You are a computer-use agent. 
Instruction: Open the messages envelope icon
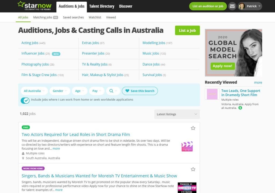(x=232, y=6)
